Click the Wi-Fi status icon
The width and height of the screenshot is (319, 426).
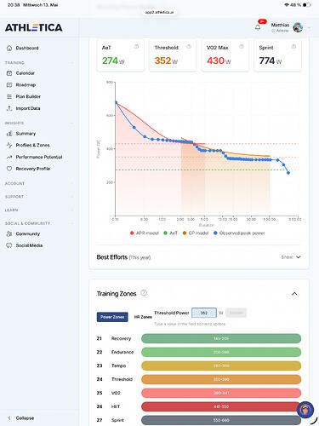pos(287,5)
